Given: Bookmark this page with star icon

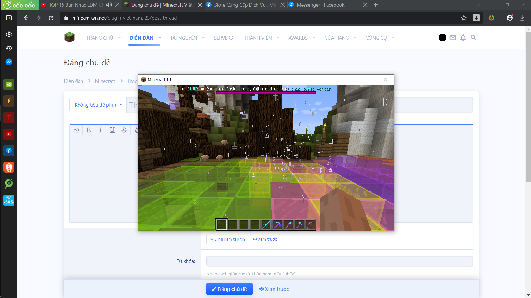Looking at the screenshot, I should pyautogui.click(x=464, y=18).
